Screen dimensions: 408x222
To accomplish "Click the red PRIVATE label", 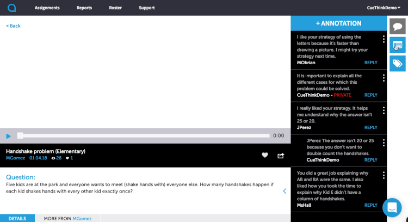I will pos(342,95).
